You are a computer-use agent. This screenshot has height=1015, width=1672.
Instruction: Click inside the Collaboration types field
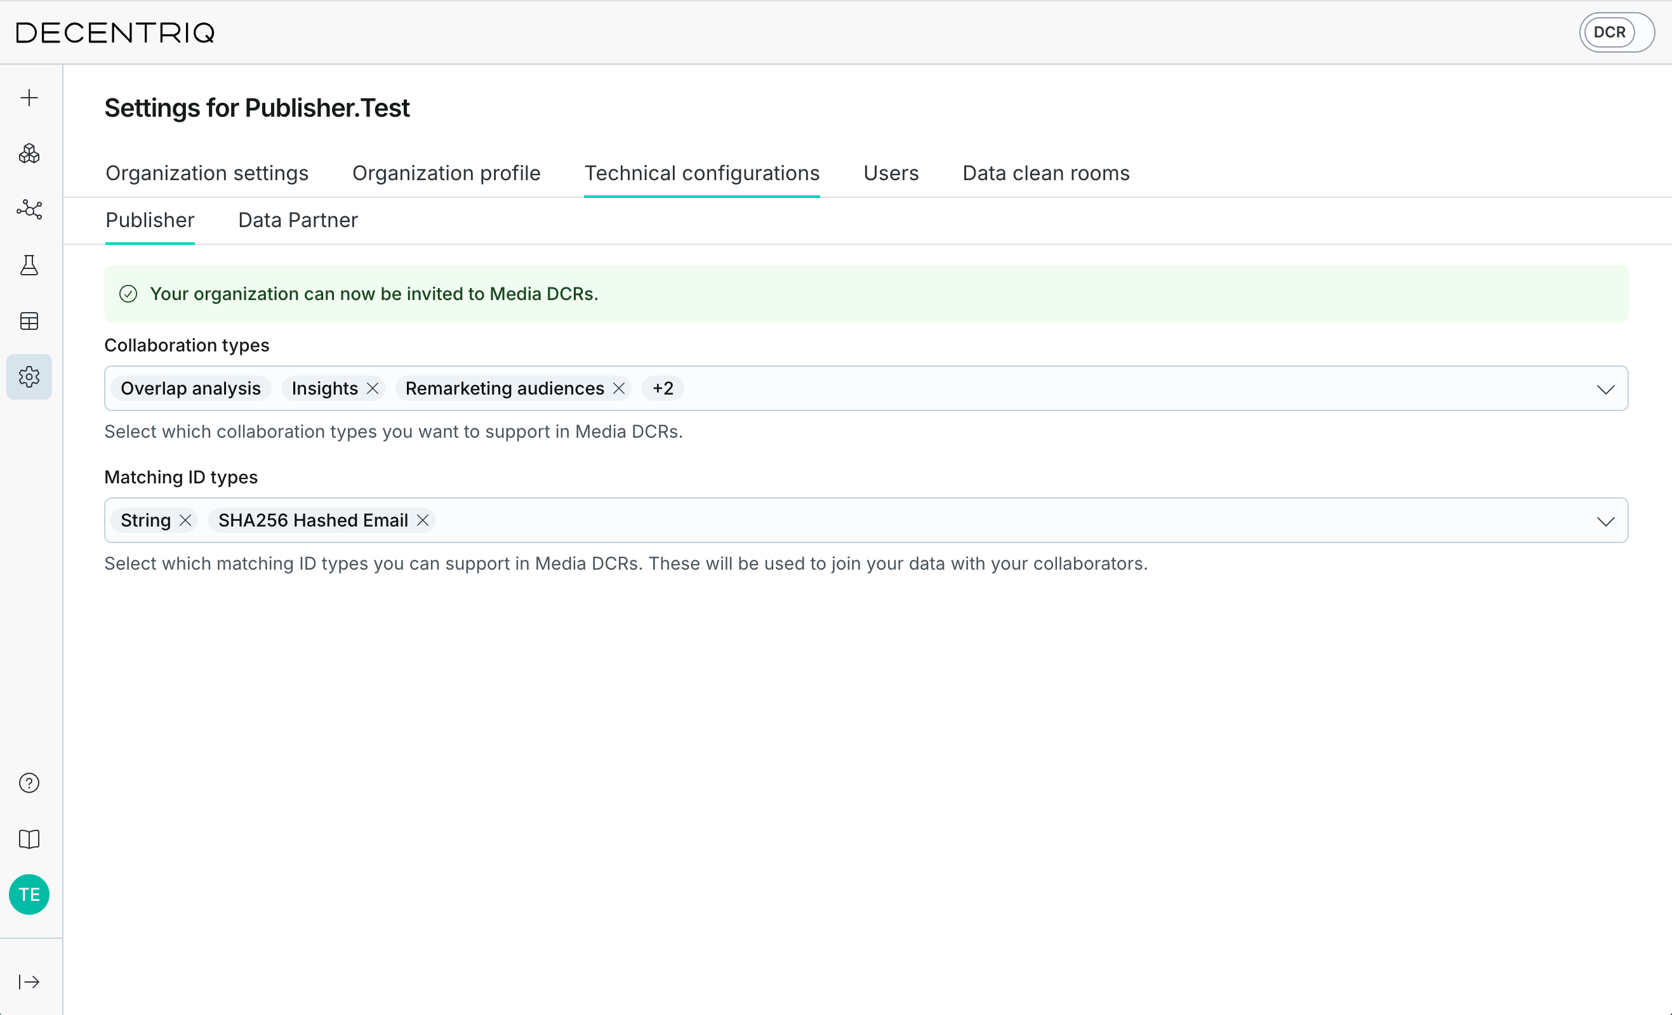(866, 388)
